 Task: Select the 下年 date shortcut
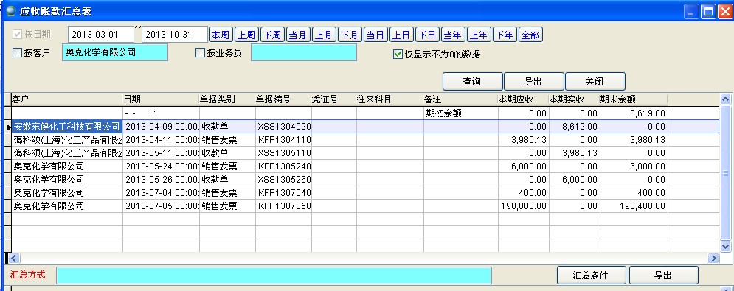505,35
